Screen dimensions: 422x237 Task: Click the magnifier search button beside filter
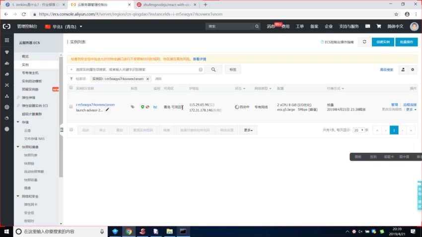213,69
